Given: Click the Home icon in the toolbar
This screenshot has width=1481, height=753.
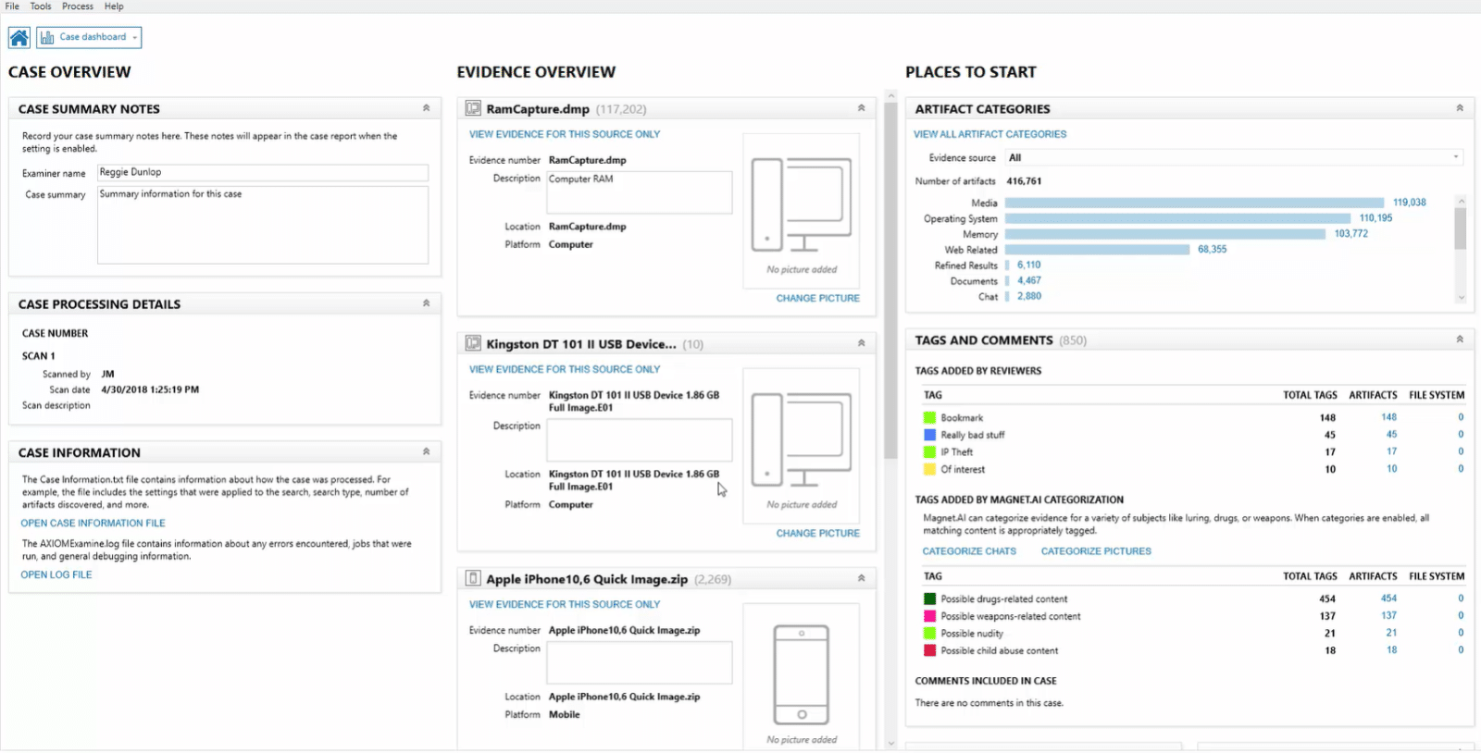Looking at the screenshot, I should pos(19,38).
